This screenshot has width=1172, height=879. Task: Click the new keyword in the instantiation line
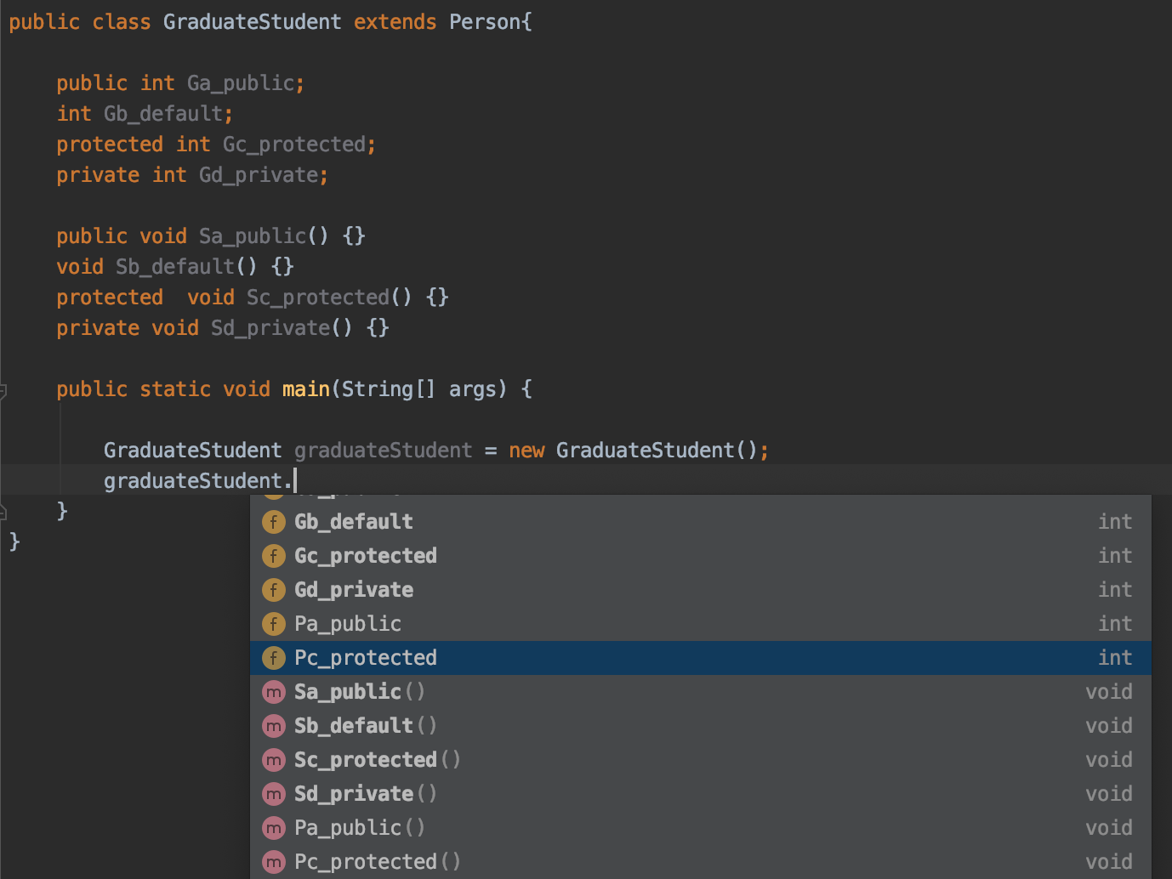coord(526,451)
